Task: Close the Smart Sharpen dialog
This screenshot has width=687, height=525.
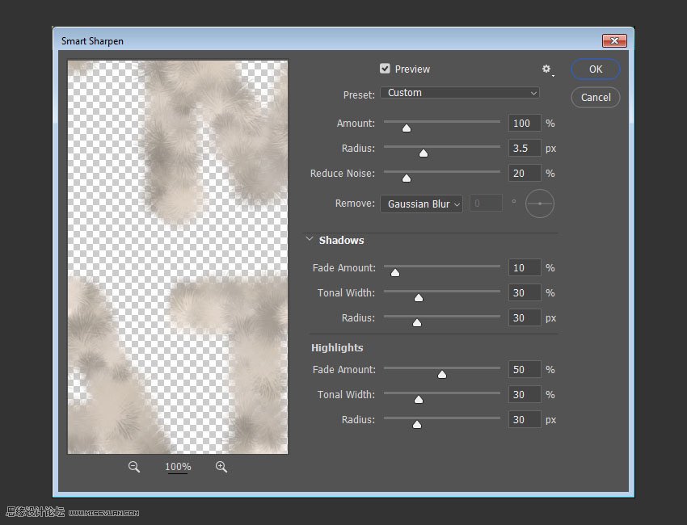Action: (x=614, y=40)
